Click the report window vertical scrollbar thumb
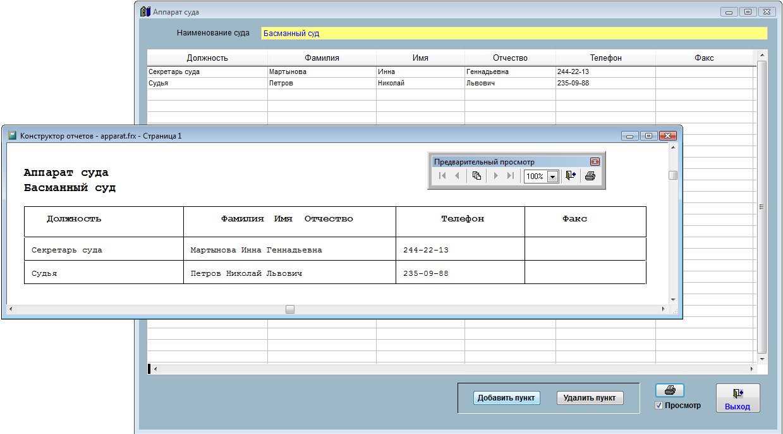The width and height of the screenshot is (783, 434). [673, 175]
